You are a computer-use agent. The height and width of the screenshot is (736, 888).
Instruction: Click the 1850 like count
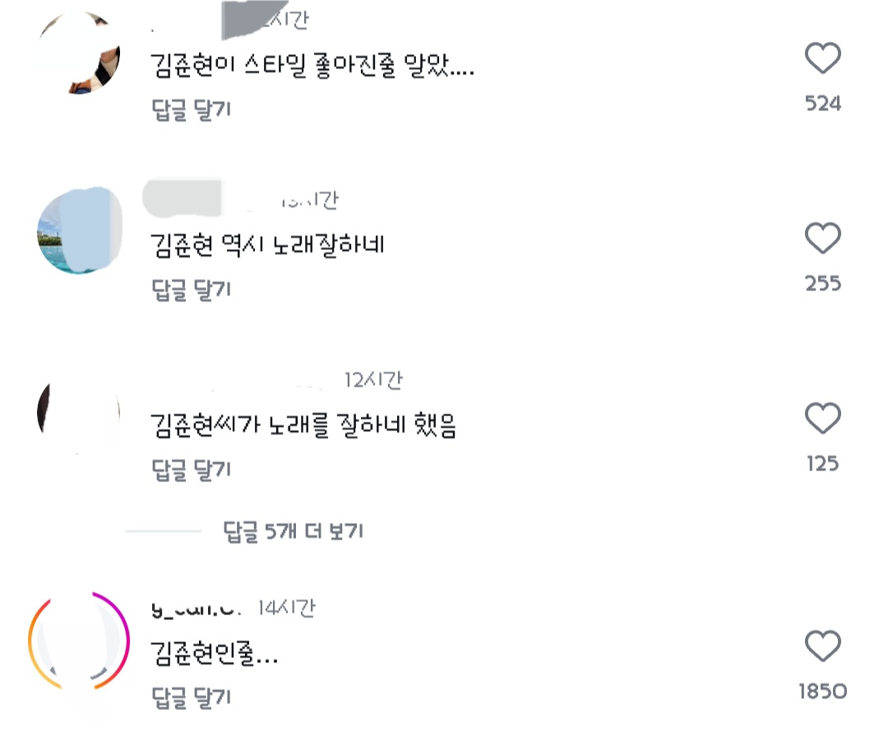pyautogui.click(x=822, y=692)
